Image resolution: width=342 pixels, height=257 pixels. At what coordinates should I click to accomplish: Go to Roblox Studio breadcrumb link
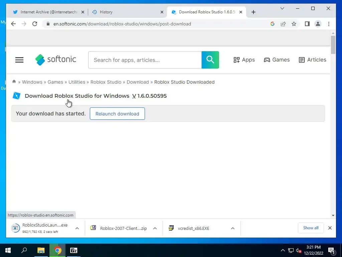[x=106, y=82]
